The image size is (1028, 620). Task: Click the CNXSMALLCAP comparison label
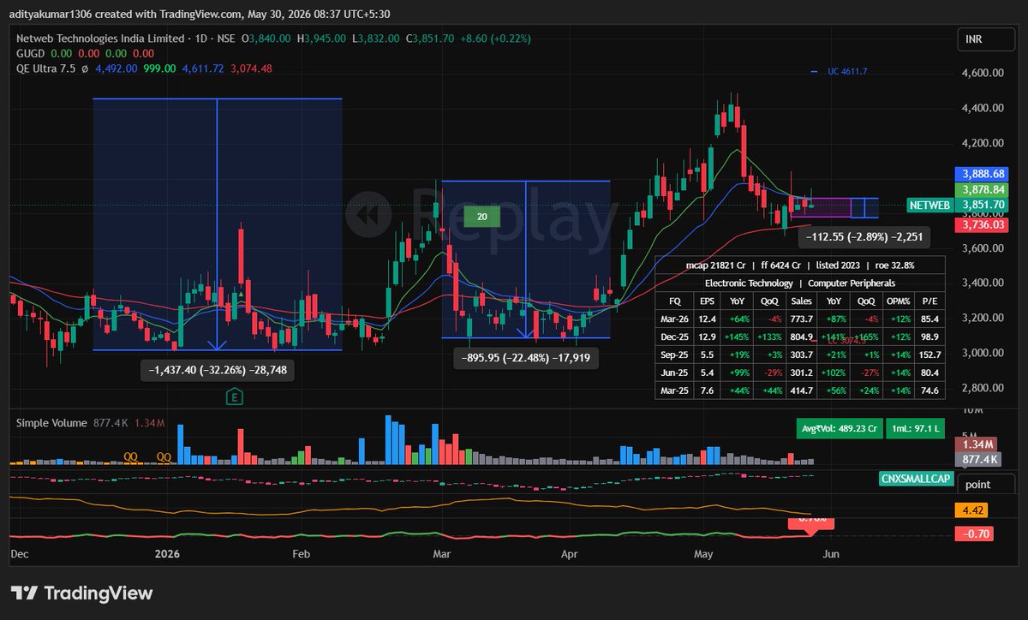coord(915,480)
